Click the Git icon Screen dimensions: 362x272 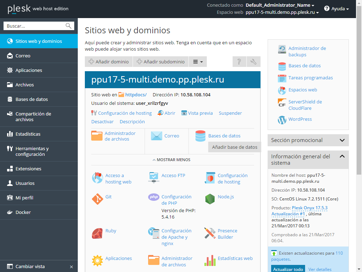[97, 199]
